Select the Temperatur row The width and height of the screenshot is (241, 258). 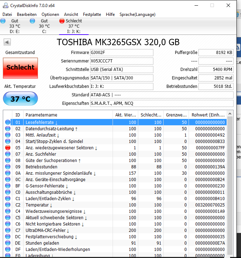click(x=115, y=205)
